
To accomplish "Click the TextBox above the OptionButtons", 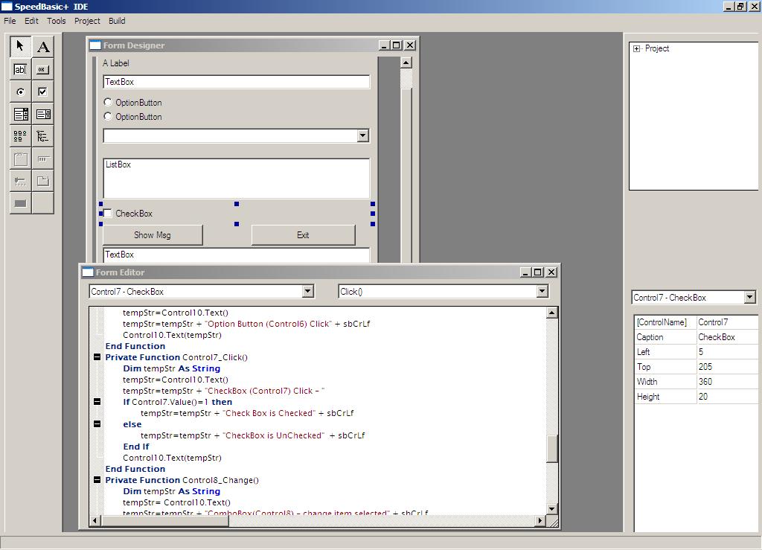I will [237, 82].
